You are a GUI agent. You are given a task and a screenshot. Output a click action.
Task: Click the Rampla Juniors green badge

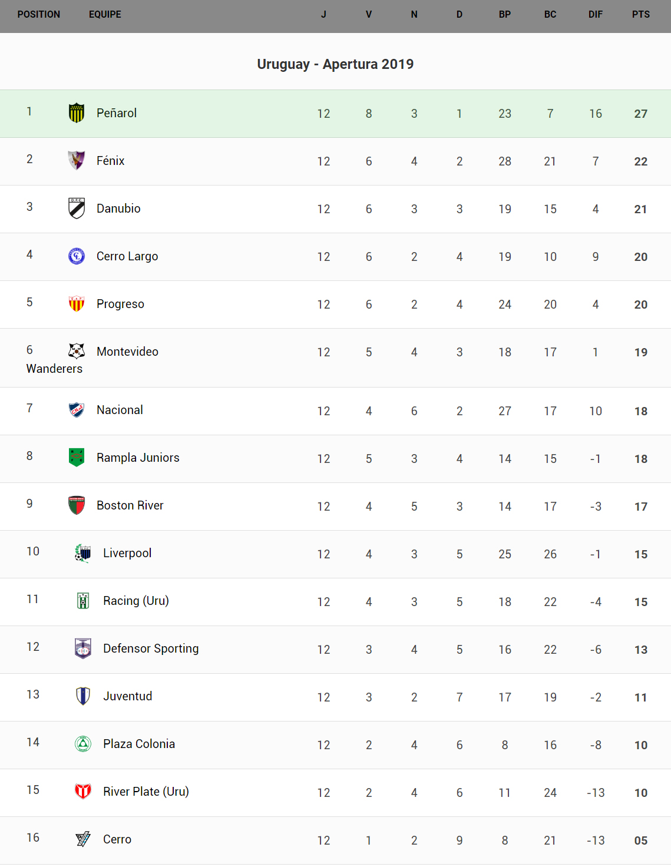77,457
